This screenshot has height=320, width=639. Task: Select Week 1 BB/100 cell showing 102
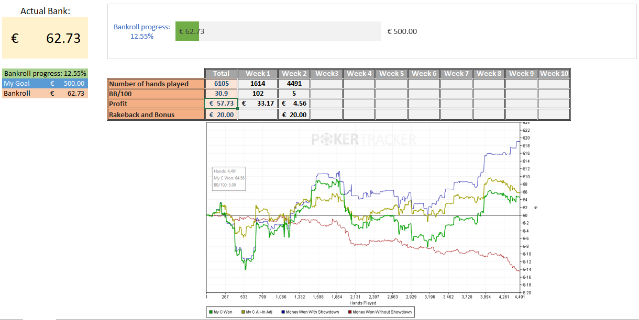[x=258, y=94]
